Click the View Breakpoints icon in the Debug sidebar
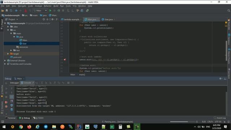This screenshot has height=130, width=231. point(6,102)
